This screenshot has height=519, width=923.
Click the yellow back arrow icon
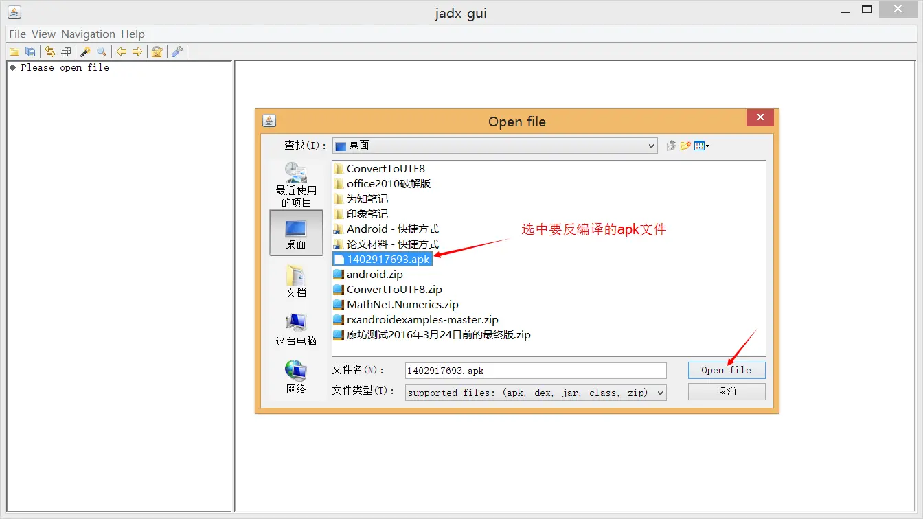coord(121,51)
